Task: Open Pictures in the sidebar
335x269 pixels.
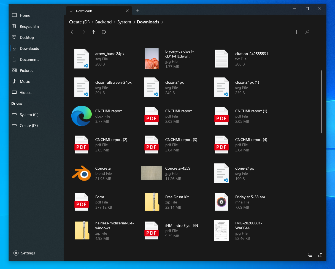Action: pos(37,70)
